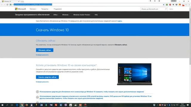191x107 pixels.
Task: Click the Обновить сейчас button
Action: (44, 50)
